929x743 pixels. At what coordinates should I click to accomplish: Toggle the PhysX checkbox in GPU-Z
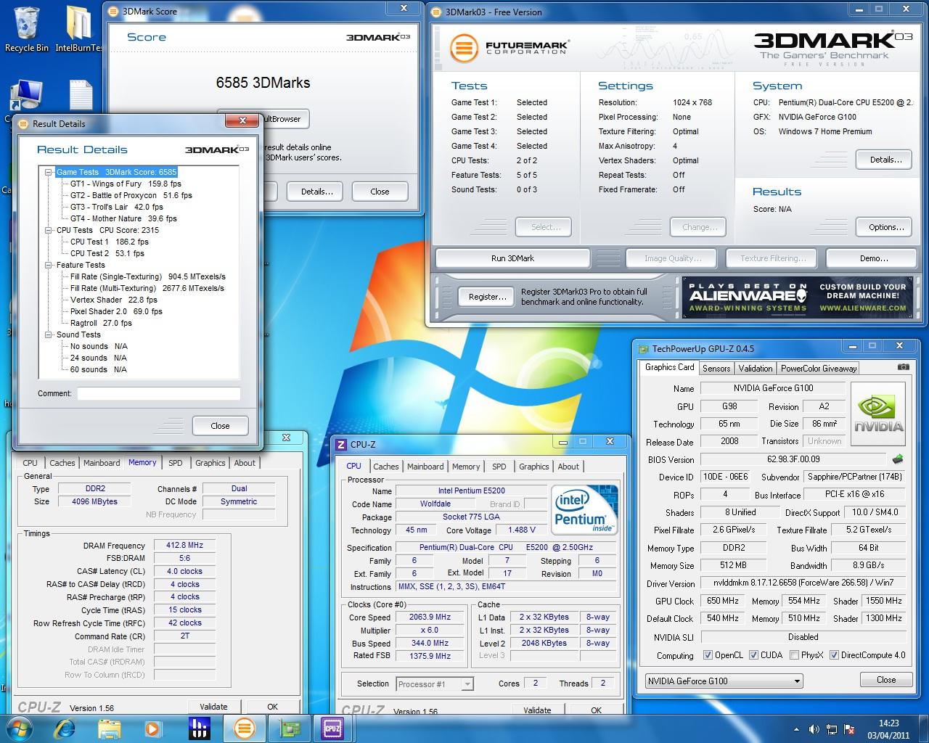[794, 655]
